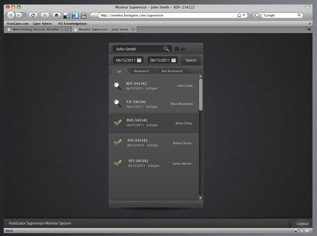This screenshot has height=236, width=317.
Task: Toggle the 'all' checkbox
Action: 177,49
